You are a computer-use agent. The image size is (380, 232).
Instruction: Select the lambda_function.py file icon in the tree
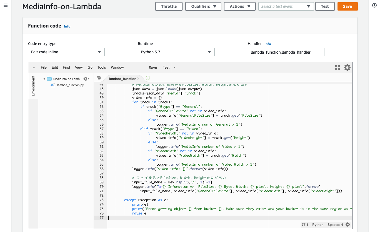(x=52, y=85)
